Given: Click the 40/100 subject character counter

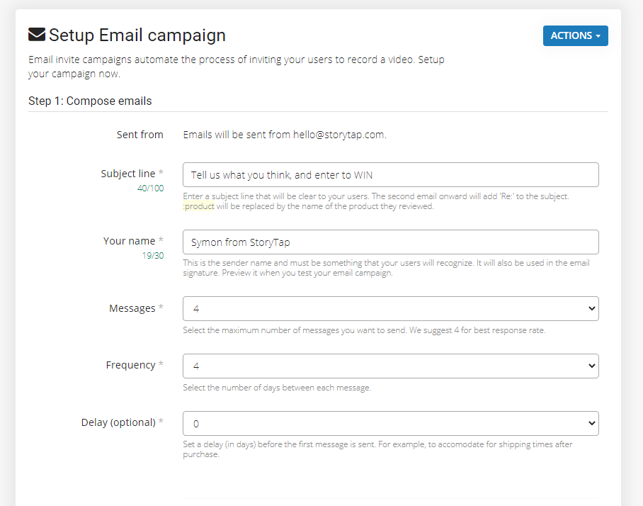Looking at the screenshot, I should (150, 189).
